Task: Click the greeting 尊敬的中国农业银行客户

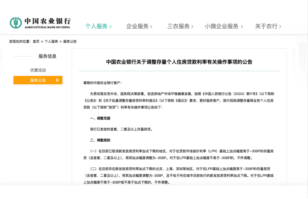Action: tap(103, 83)
